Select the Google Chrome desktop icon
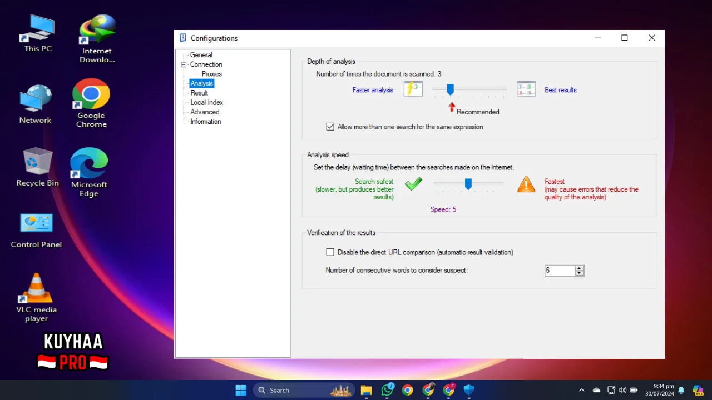The height and width of the screenshot is (400, 712). click(x=91, y=103)
